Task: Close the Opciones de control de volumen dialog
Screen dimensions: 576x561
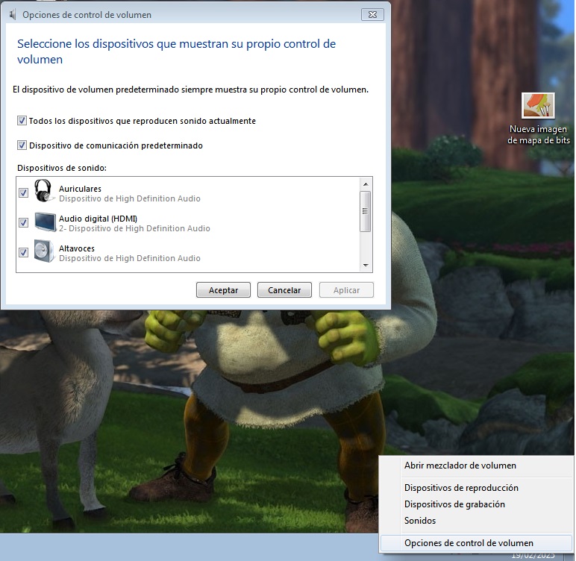Action: (372, 14)
